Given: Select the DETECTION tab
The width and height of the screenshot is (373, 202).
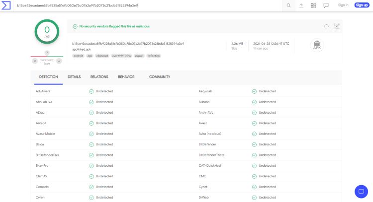Looking at the screenshot, I should click(49, 77).
